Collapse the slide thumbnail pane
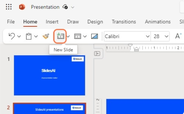The image size is (184, 114). coord(97,54)
